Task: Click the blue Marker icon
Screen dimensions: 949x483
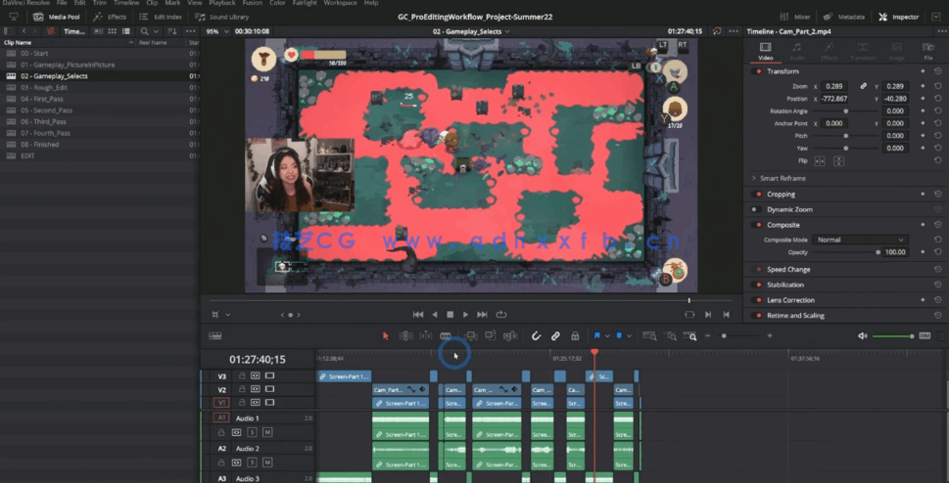Action: pos(619,336)
